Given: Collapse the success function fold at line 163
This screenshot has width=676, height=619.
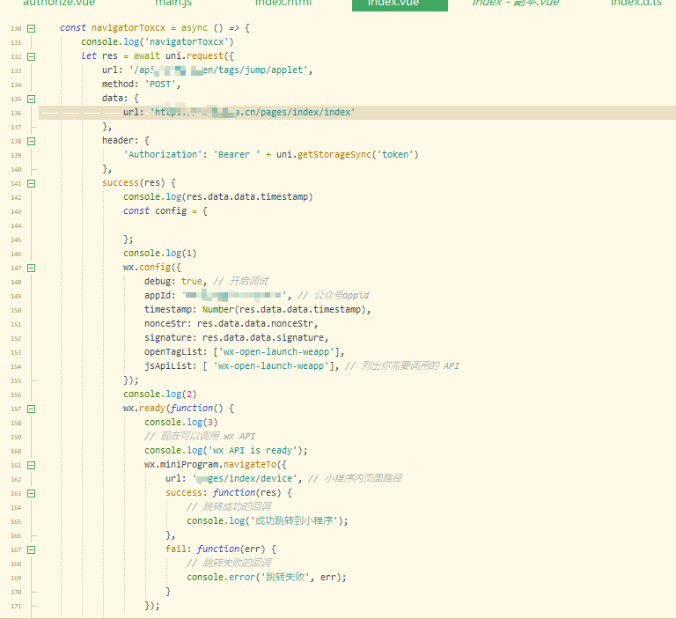Looking at the screenshot, I should pyautogui.click(x=31, y=493).
